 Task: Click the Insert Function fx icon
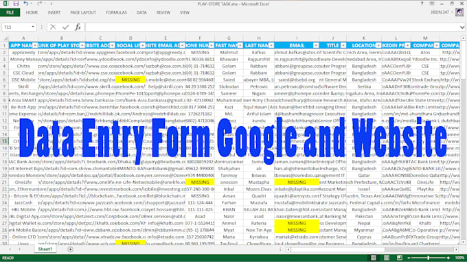pos(78,27)
